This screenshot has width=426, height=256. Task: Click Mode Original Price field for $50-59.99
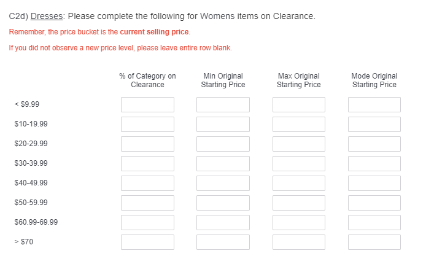[x=374, y=203]
